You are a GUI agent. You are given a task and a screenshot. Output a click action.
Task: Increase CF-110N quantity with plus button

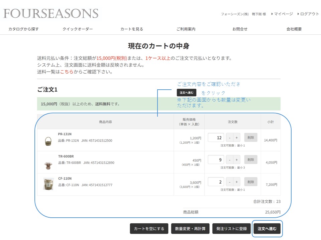click(x=237, y=182)
